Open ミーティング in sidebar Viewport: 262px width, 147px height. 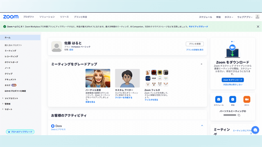tap(10, 51)
